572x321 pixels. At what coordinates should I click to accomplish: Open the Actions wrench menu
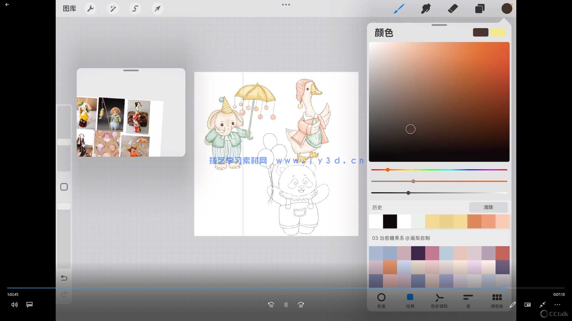90,9
